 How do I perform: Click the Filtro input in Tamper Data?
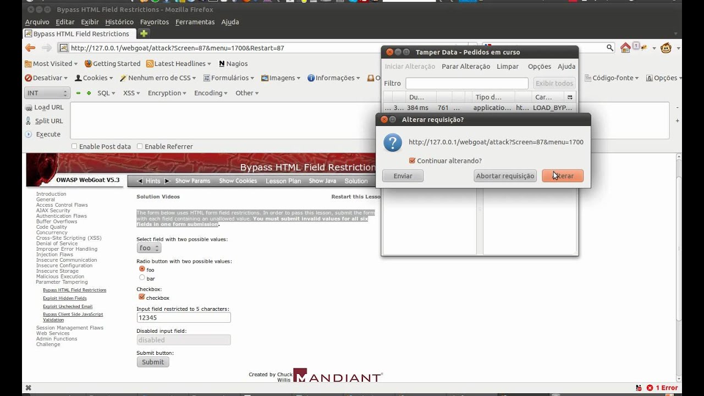pos(467,84)
